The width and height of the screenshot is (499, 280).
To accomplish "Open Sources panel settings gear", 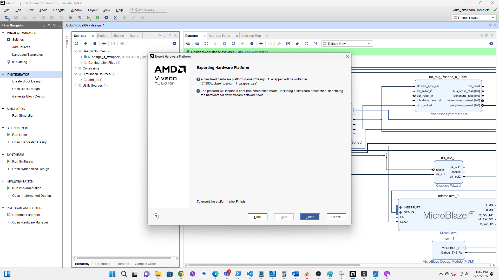I will tap(174, 44).
